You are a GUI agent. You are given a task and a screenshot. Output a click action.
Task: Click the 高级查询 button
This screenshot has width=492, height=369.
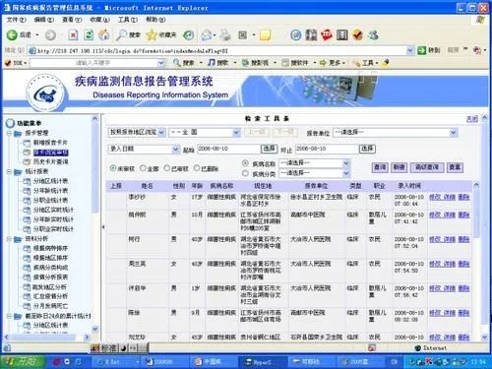pyautogui.click(x=427, y=167)
